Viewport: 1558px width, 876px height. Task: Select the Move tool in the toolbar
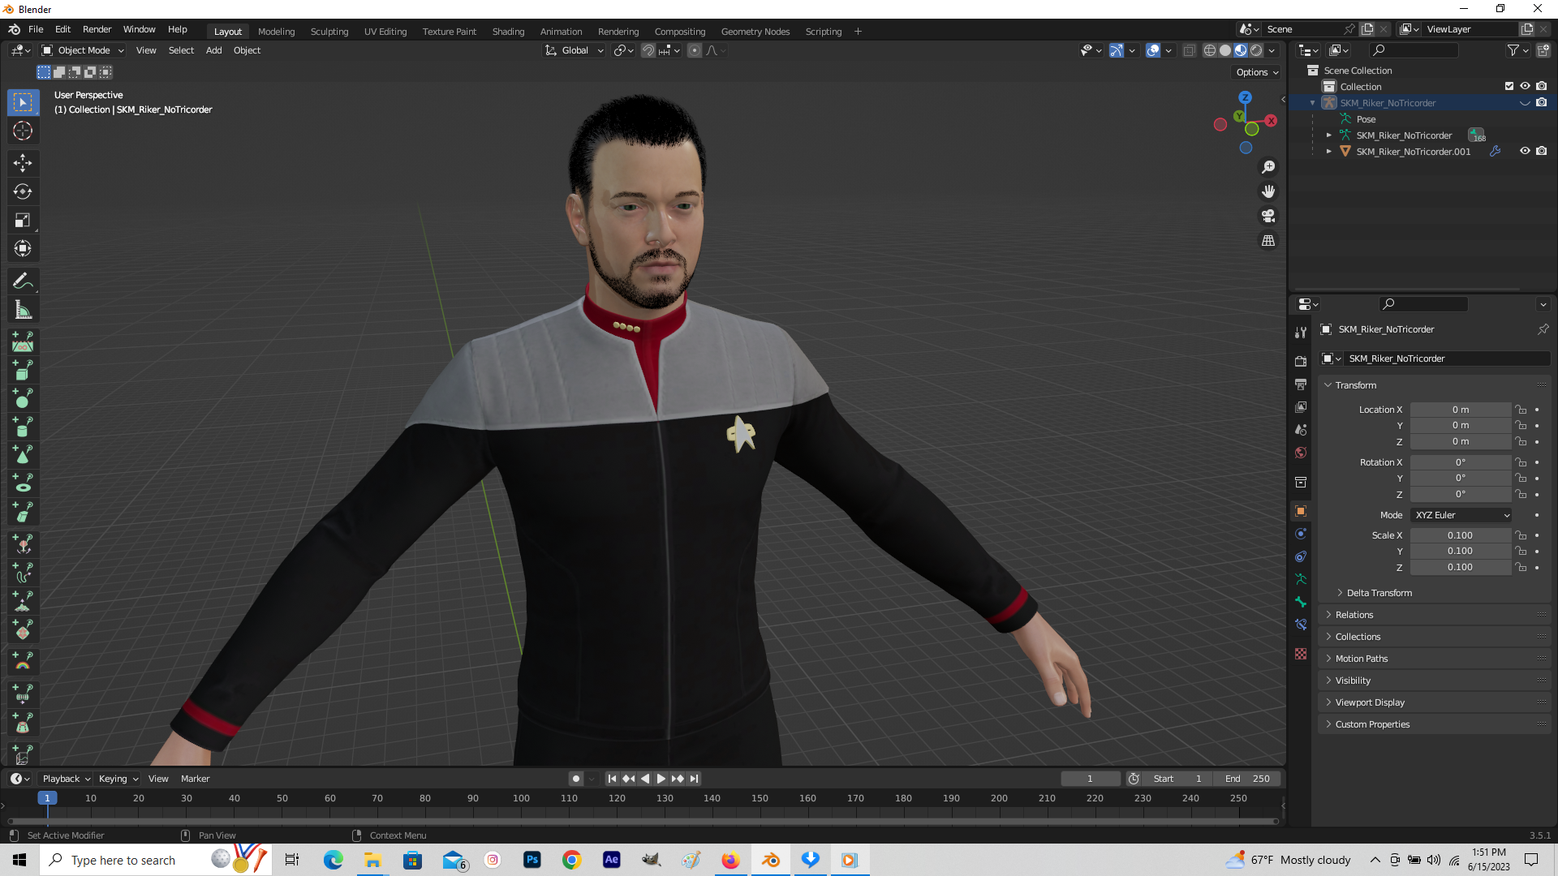(23, 163)
